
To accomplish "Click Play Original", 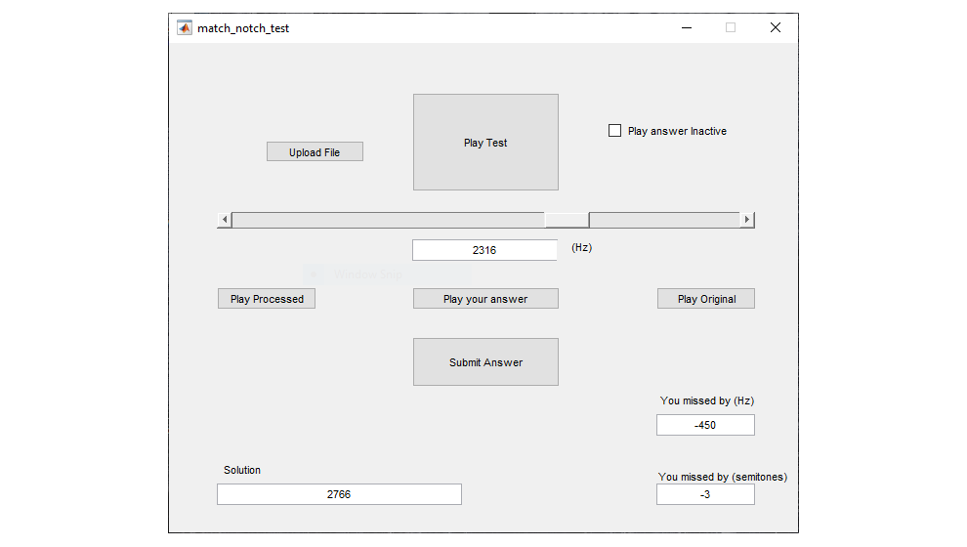I will (x=706, y=299).
